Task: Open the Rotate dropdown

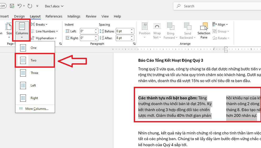Action: (221, 38)
